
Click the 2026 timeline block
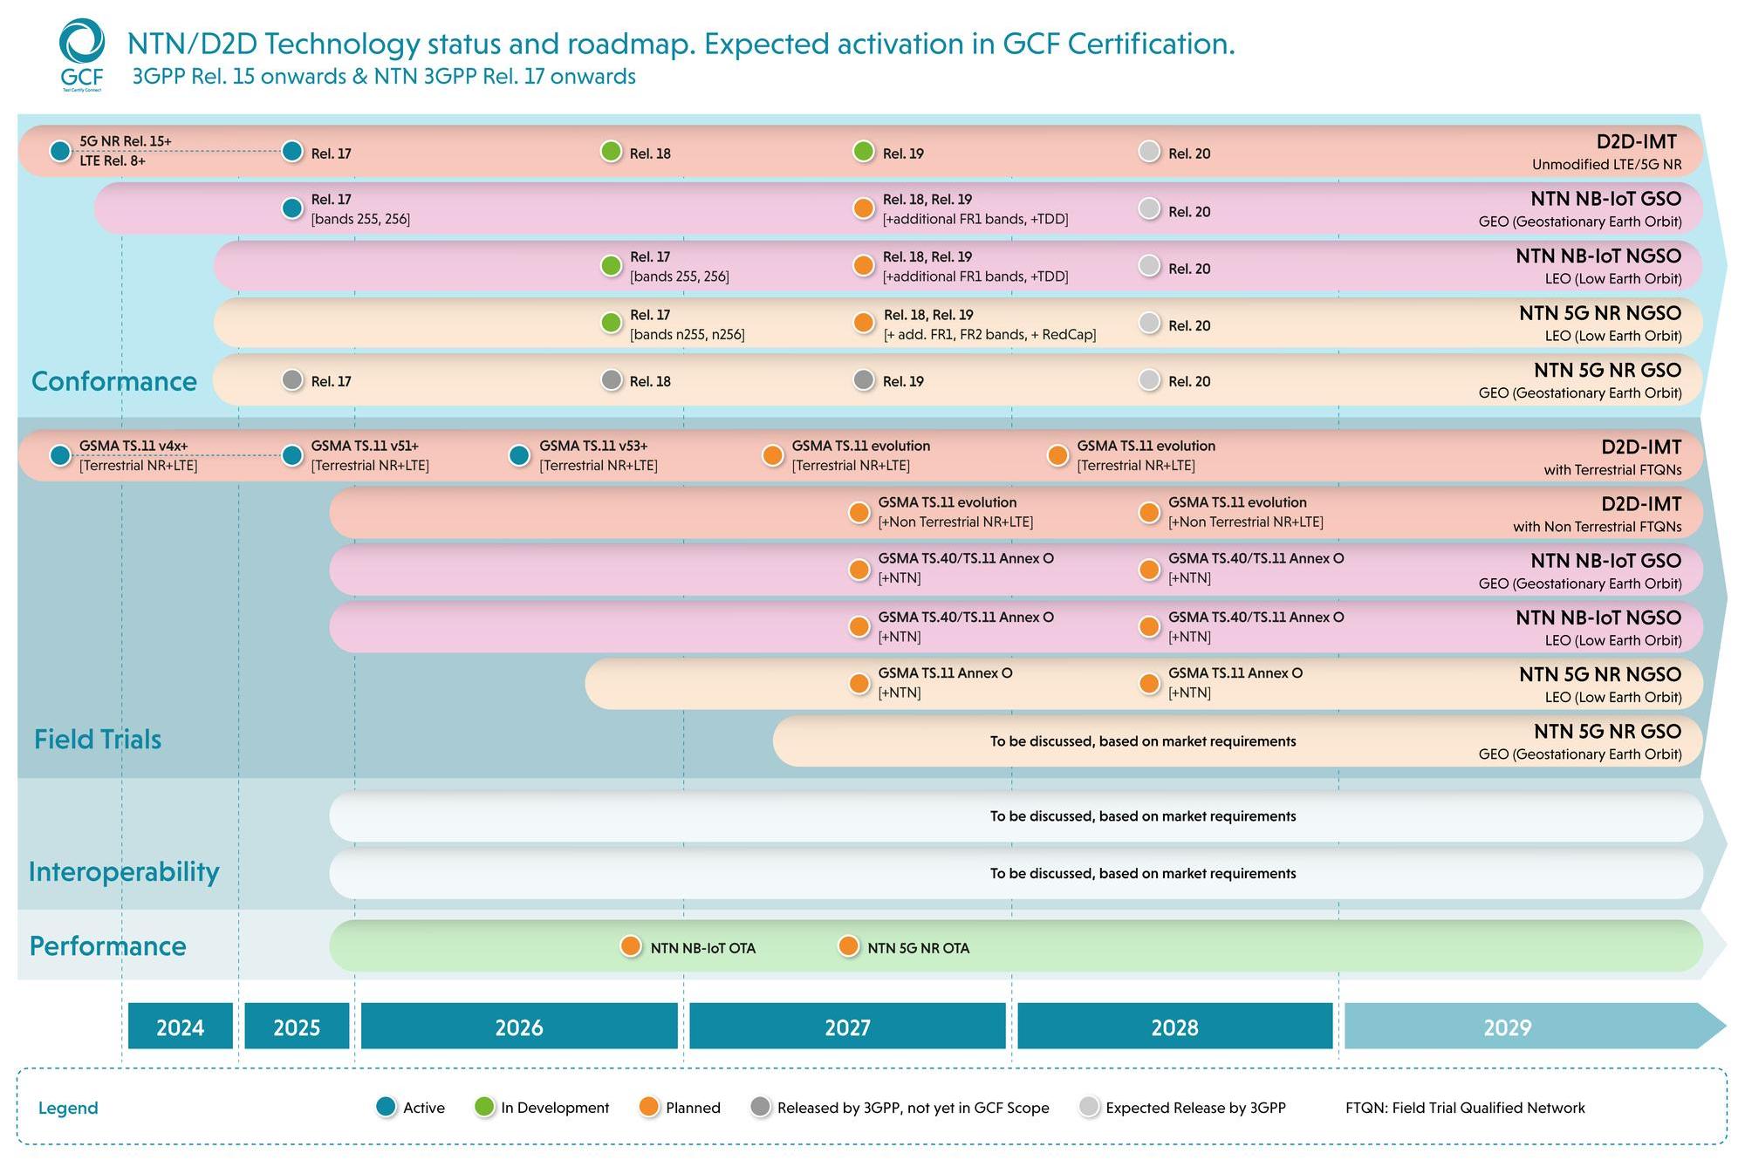coord(519,1026)
